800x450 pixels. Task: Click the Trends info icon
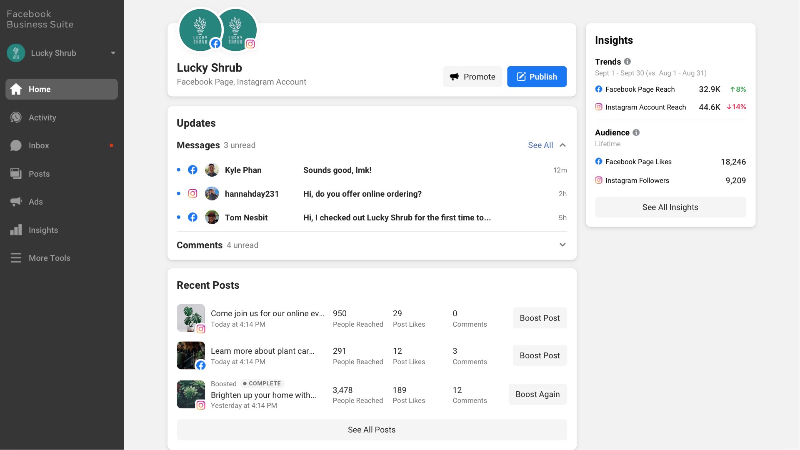pyautogui.click(x=627, y=61)
